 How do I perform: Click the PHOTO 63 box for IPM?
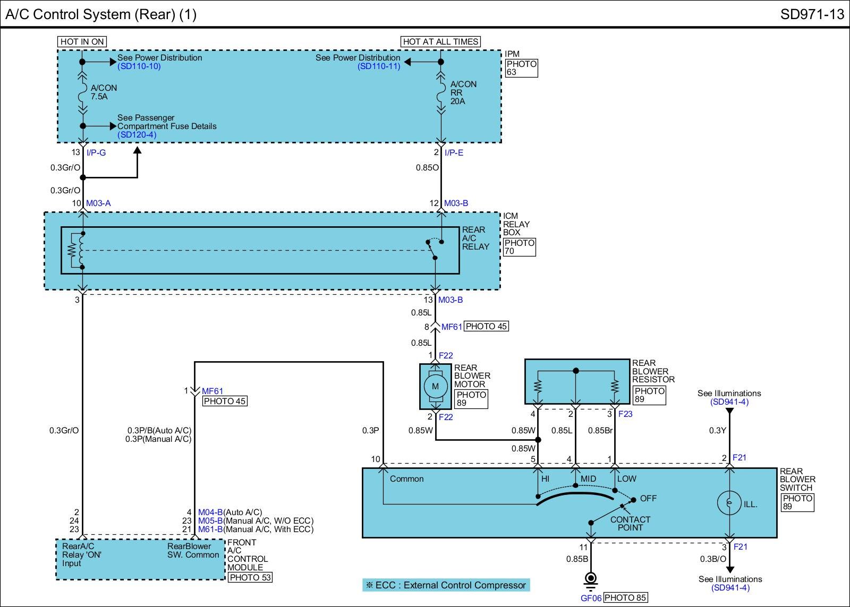click(521, 68)
